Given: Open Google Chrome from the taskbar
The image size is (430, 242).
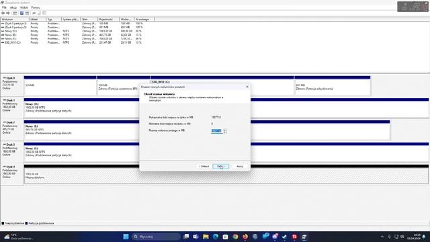Looking at the screenshot, I should pos(235,237).
